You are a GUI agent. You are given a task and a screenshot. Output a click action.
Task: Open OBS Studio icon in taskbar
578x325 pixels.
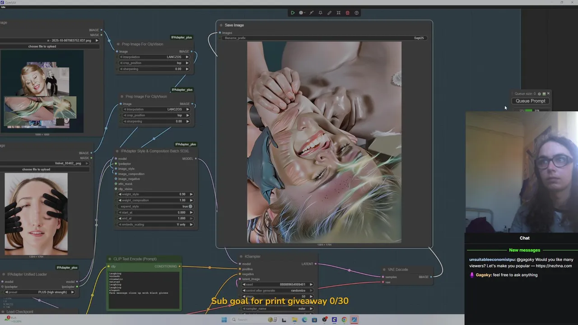[324, 320]
